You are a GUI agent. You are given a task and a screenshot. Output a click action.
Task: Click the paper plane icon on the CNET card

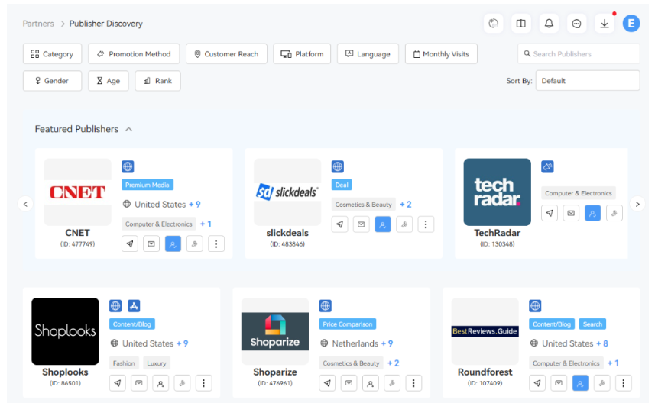point(130,244)
